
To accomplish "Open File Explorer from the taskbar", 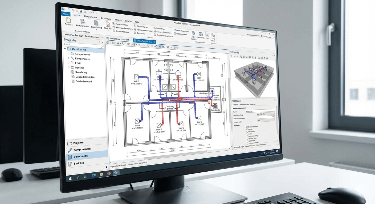I will [101, 175].
